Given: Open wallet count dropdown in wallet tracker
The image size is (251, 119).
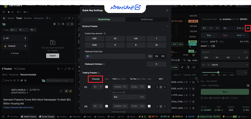Looking at the screenshot, I should 14,30.
